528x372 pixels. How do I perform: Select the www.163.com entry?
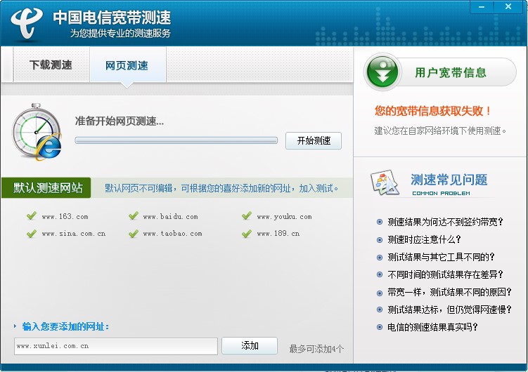65,216
